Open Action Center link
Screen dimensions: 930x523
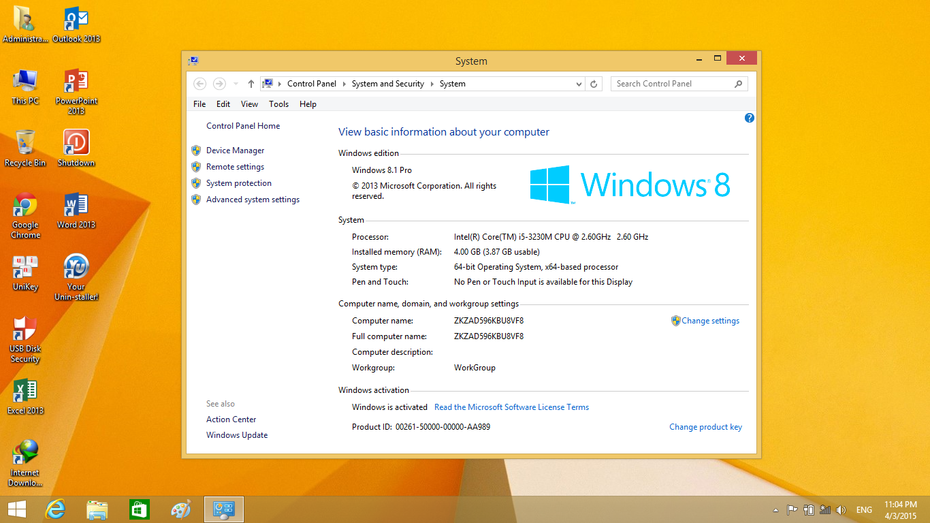point(231,419)
